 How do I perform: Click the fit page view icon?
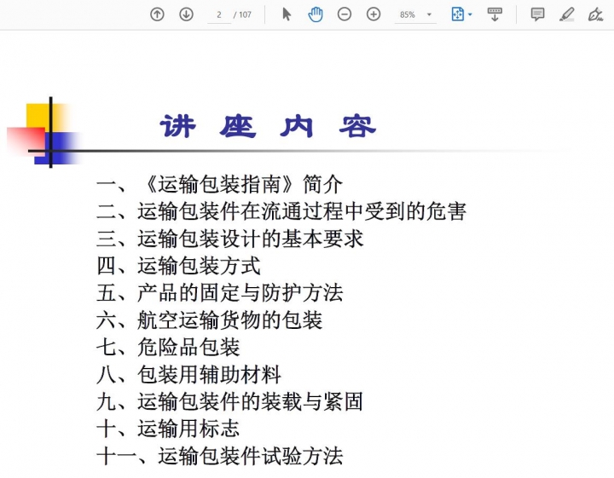(x=457, y=14)
